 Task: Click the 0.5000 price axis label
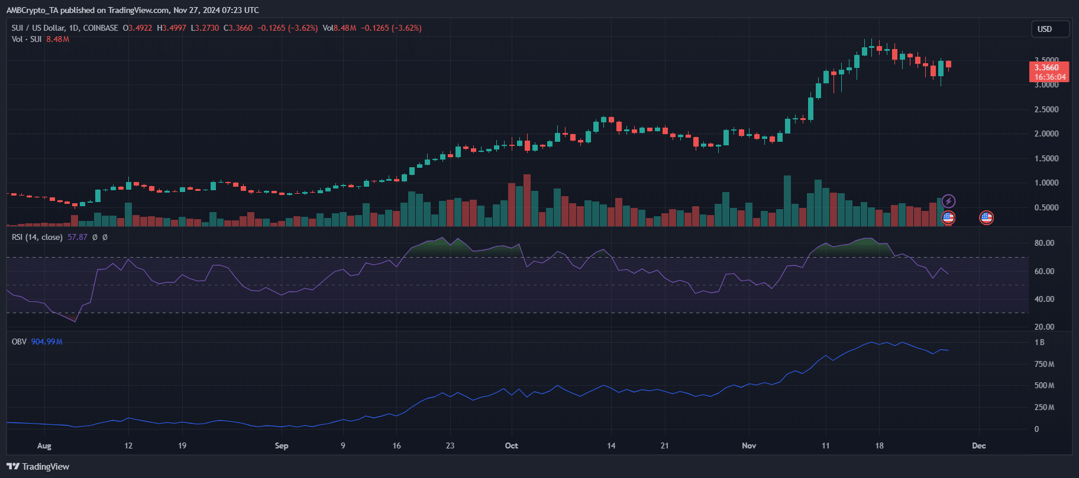[1046, 207]
